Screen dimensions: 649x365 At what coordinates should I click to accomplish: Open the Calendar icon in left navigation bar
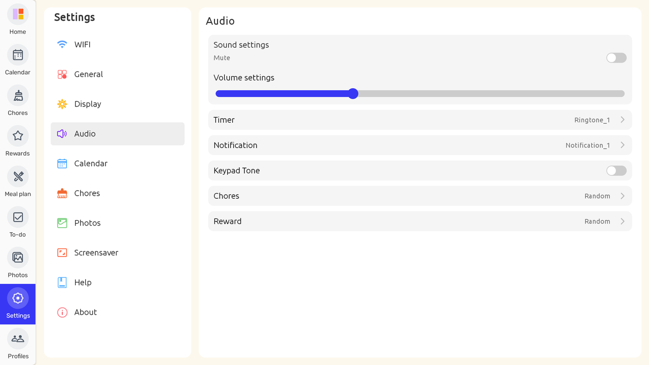[x=18, y=55]
